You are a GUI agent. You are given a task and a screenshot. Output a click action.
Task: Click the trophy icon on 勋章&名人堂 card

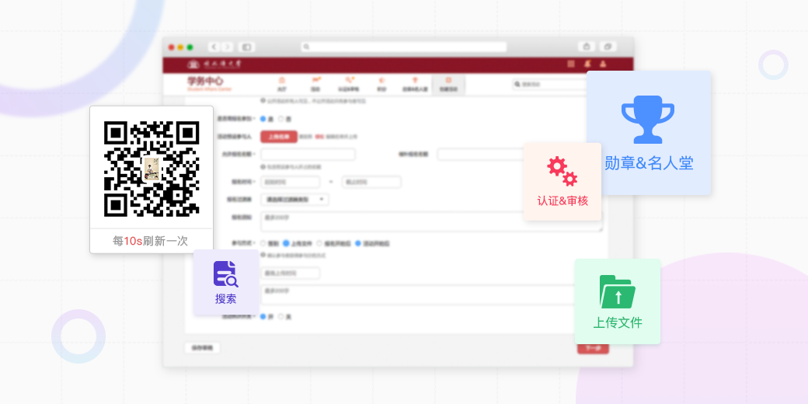point(648,119)
